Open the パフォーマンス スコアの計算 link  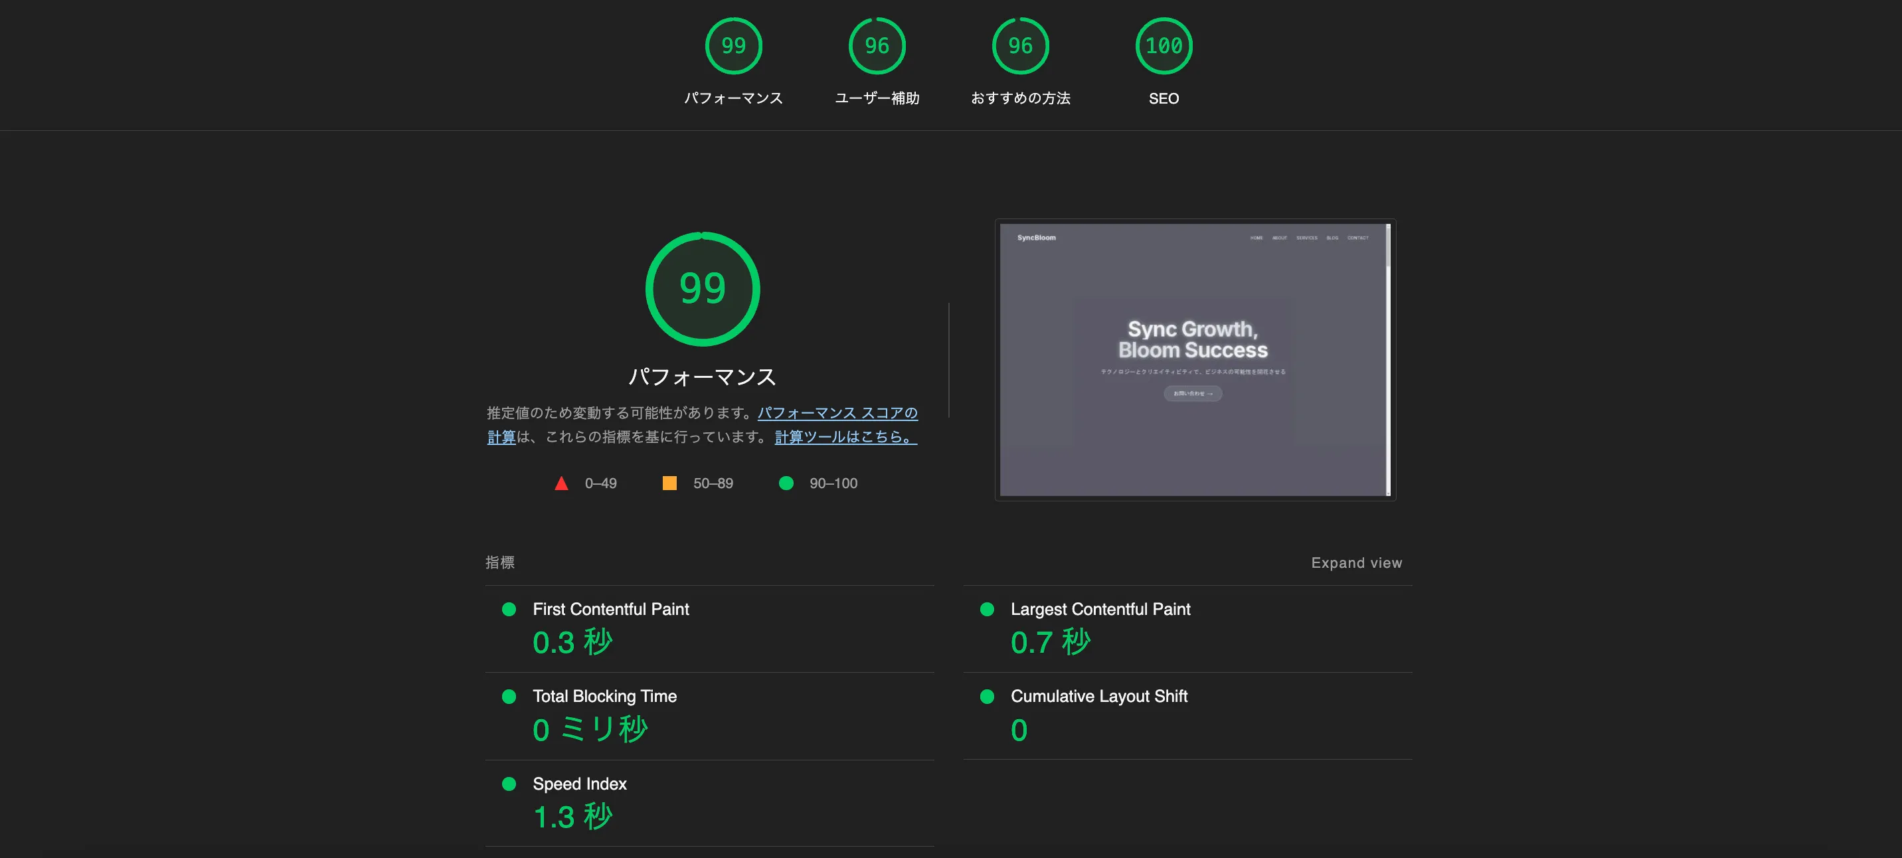click(x=837, y=413)
